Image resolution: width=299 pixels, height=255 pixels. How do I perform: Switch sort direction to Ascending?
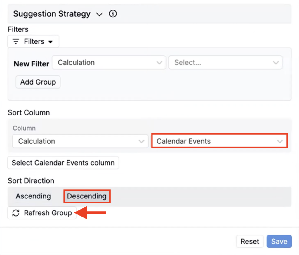click(33, 196)
